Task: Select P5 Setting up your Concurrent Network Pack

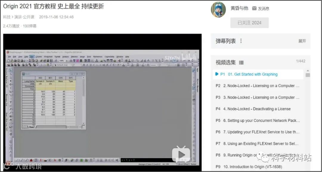Action: [x=258, y=120]
